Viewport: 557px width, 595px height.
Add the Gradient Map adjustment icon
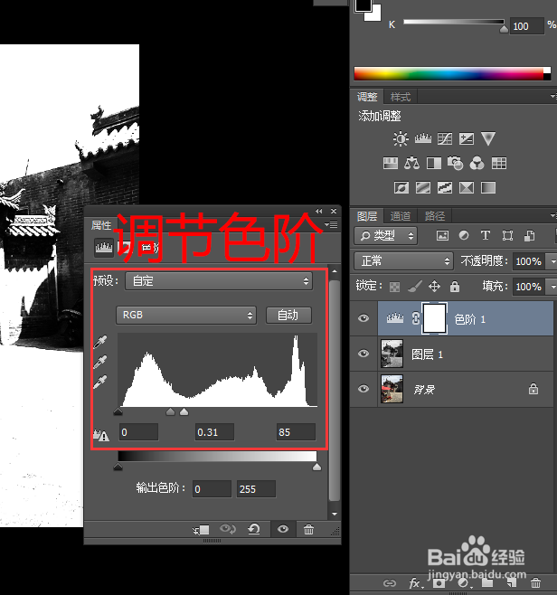point(488,188)
